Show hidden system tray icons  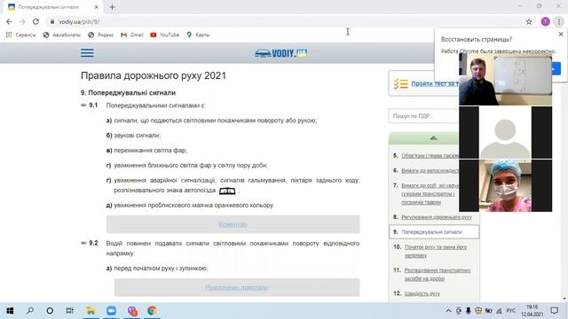pyautogui.click(x=448, y=311)
